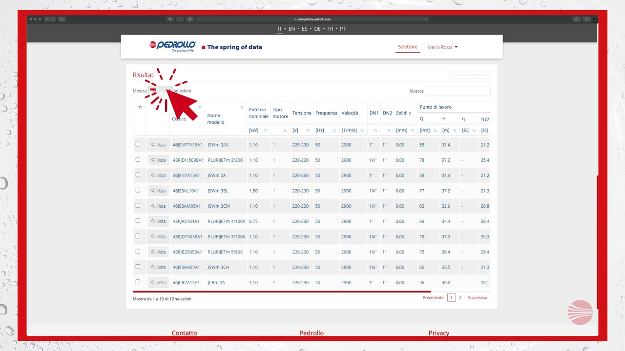Click code 46JSNP7A15A1 in the table
This screenshot has height=351, width=625.
pos(187,145)
